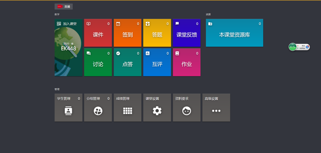Screen dimensions: 321x153
Task: Open 课堂设置 gear settings
Action: tap(157, 111)
